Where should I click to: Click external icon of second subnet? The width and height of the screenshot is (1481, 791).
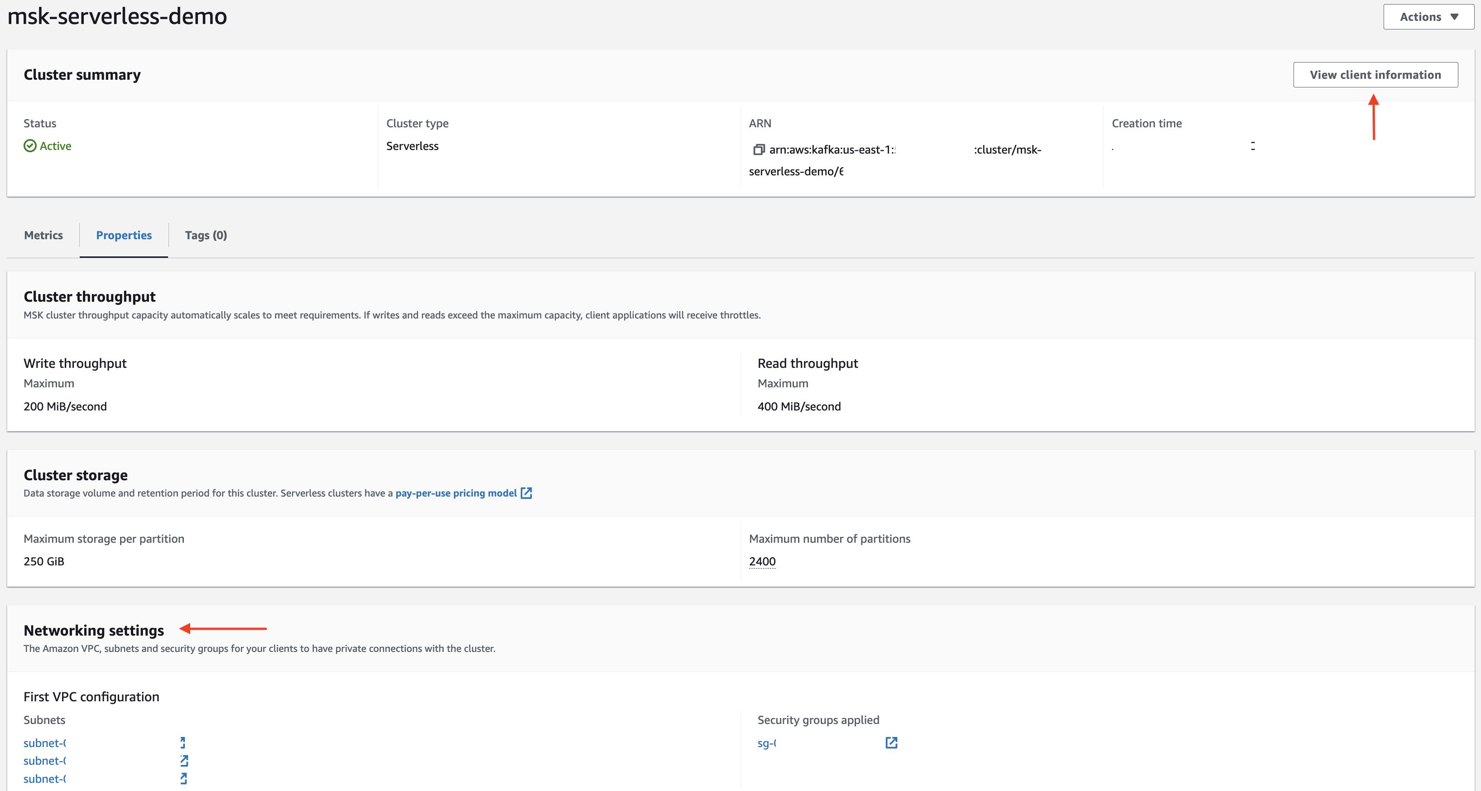pos(183,761)
